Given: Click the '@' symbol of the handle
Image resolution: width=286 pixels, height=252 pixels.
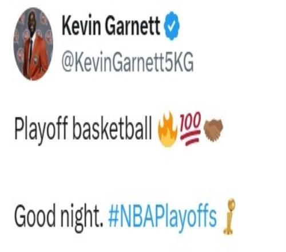Looking at the screenshot, I should point(67,62).
